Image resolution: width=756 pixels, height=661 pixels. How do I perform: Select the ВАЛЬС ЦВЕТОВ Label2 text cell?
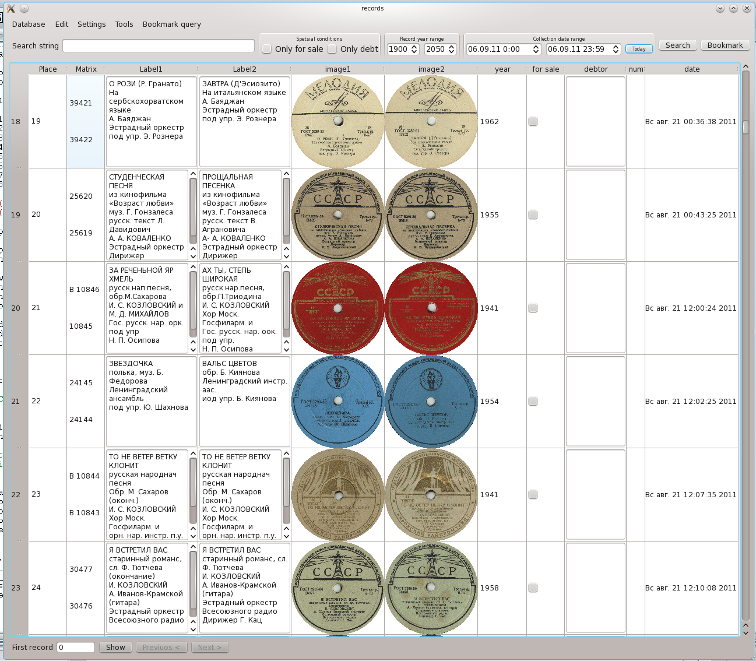(x=244, y=401)
